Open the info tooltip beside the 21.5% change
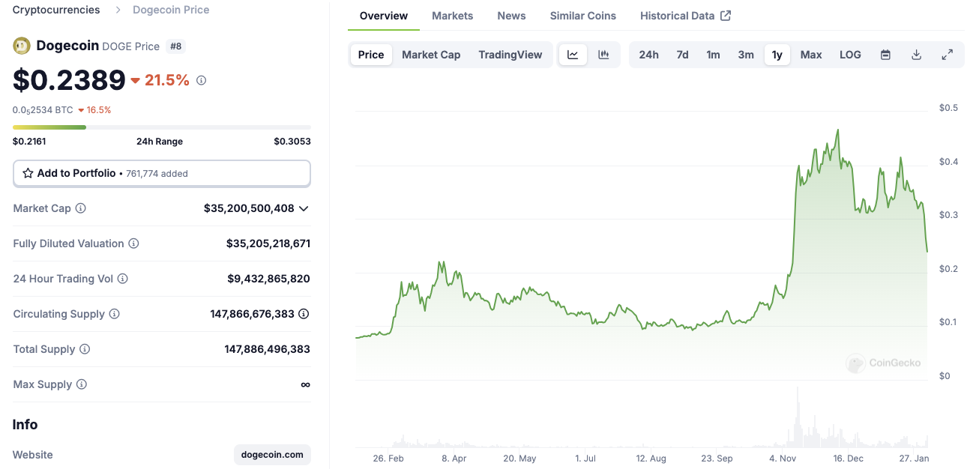Viewport: 976px width, 469px height. click(201, 80)
